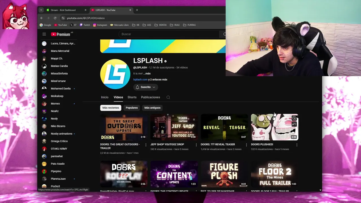Add DOORS PLUSHIES to watch later
The width and height of the screenshot is (361, 203).
pyautogui.click(x=294, y=118)
